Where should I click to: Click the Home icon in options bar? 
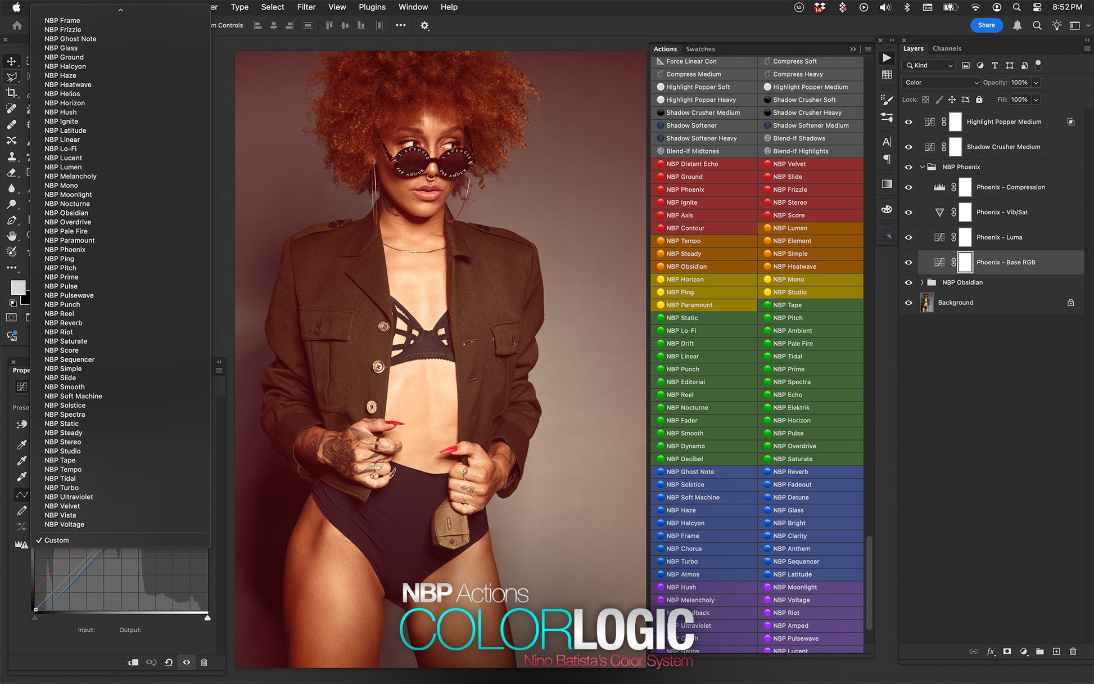[x=17, y=25]
